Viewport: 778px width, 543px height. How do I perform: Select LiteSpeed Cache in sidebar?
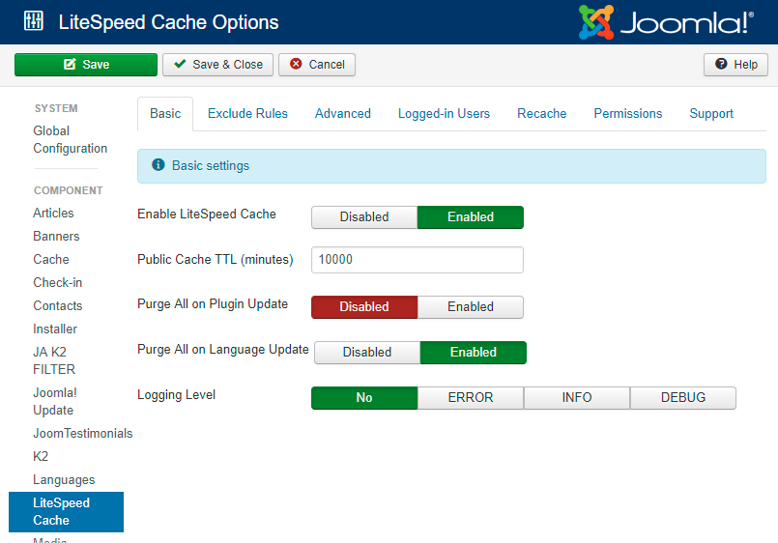[66, 512]
